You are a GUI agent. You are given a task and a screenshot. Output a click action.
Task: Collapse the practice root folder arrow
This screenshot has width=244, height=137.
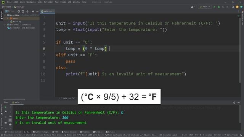(5, 15)
